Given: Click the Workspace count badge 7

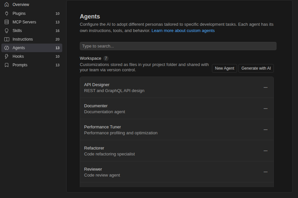Looking at the screenshot, I should pos(106,58).
